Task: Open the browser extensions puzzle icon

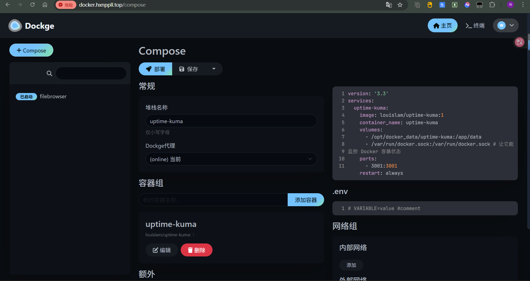Action: tap(492, 5)
